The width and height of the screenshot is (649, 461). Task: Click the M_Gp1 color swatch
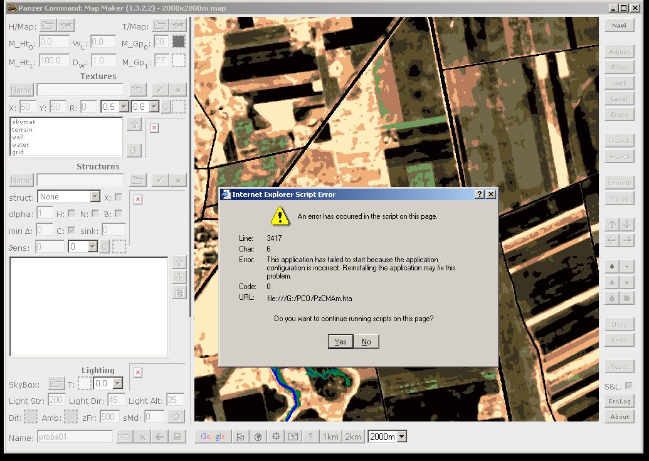click(178, 61)
